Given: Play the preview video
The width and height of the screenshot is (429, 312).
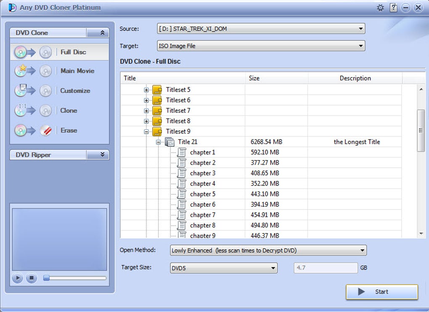Looking at the screenshot, I should tap(18, 278).
